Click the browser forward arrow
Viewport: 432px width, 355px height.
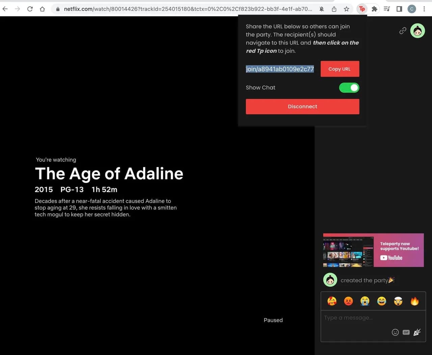coord(18,9)
